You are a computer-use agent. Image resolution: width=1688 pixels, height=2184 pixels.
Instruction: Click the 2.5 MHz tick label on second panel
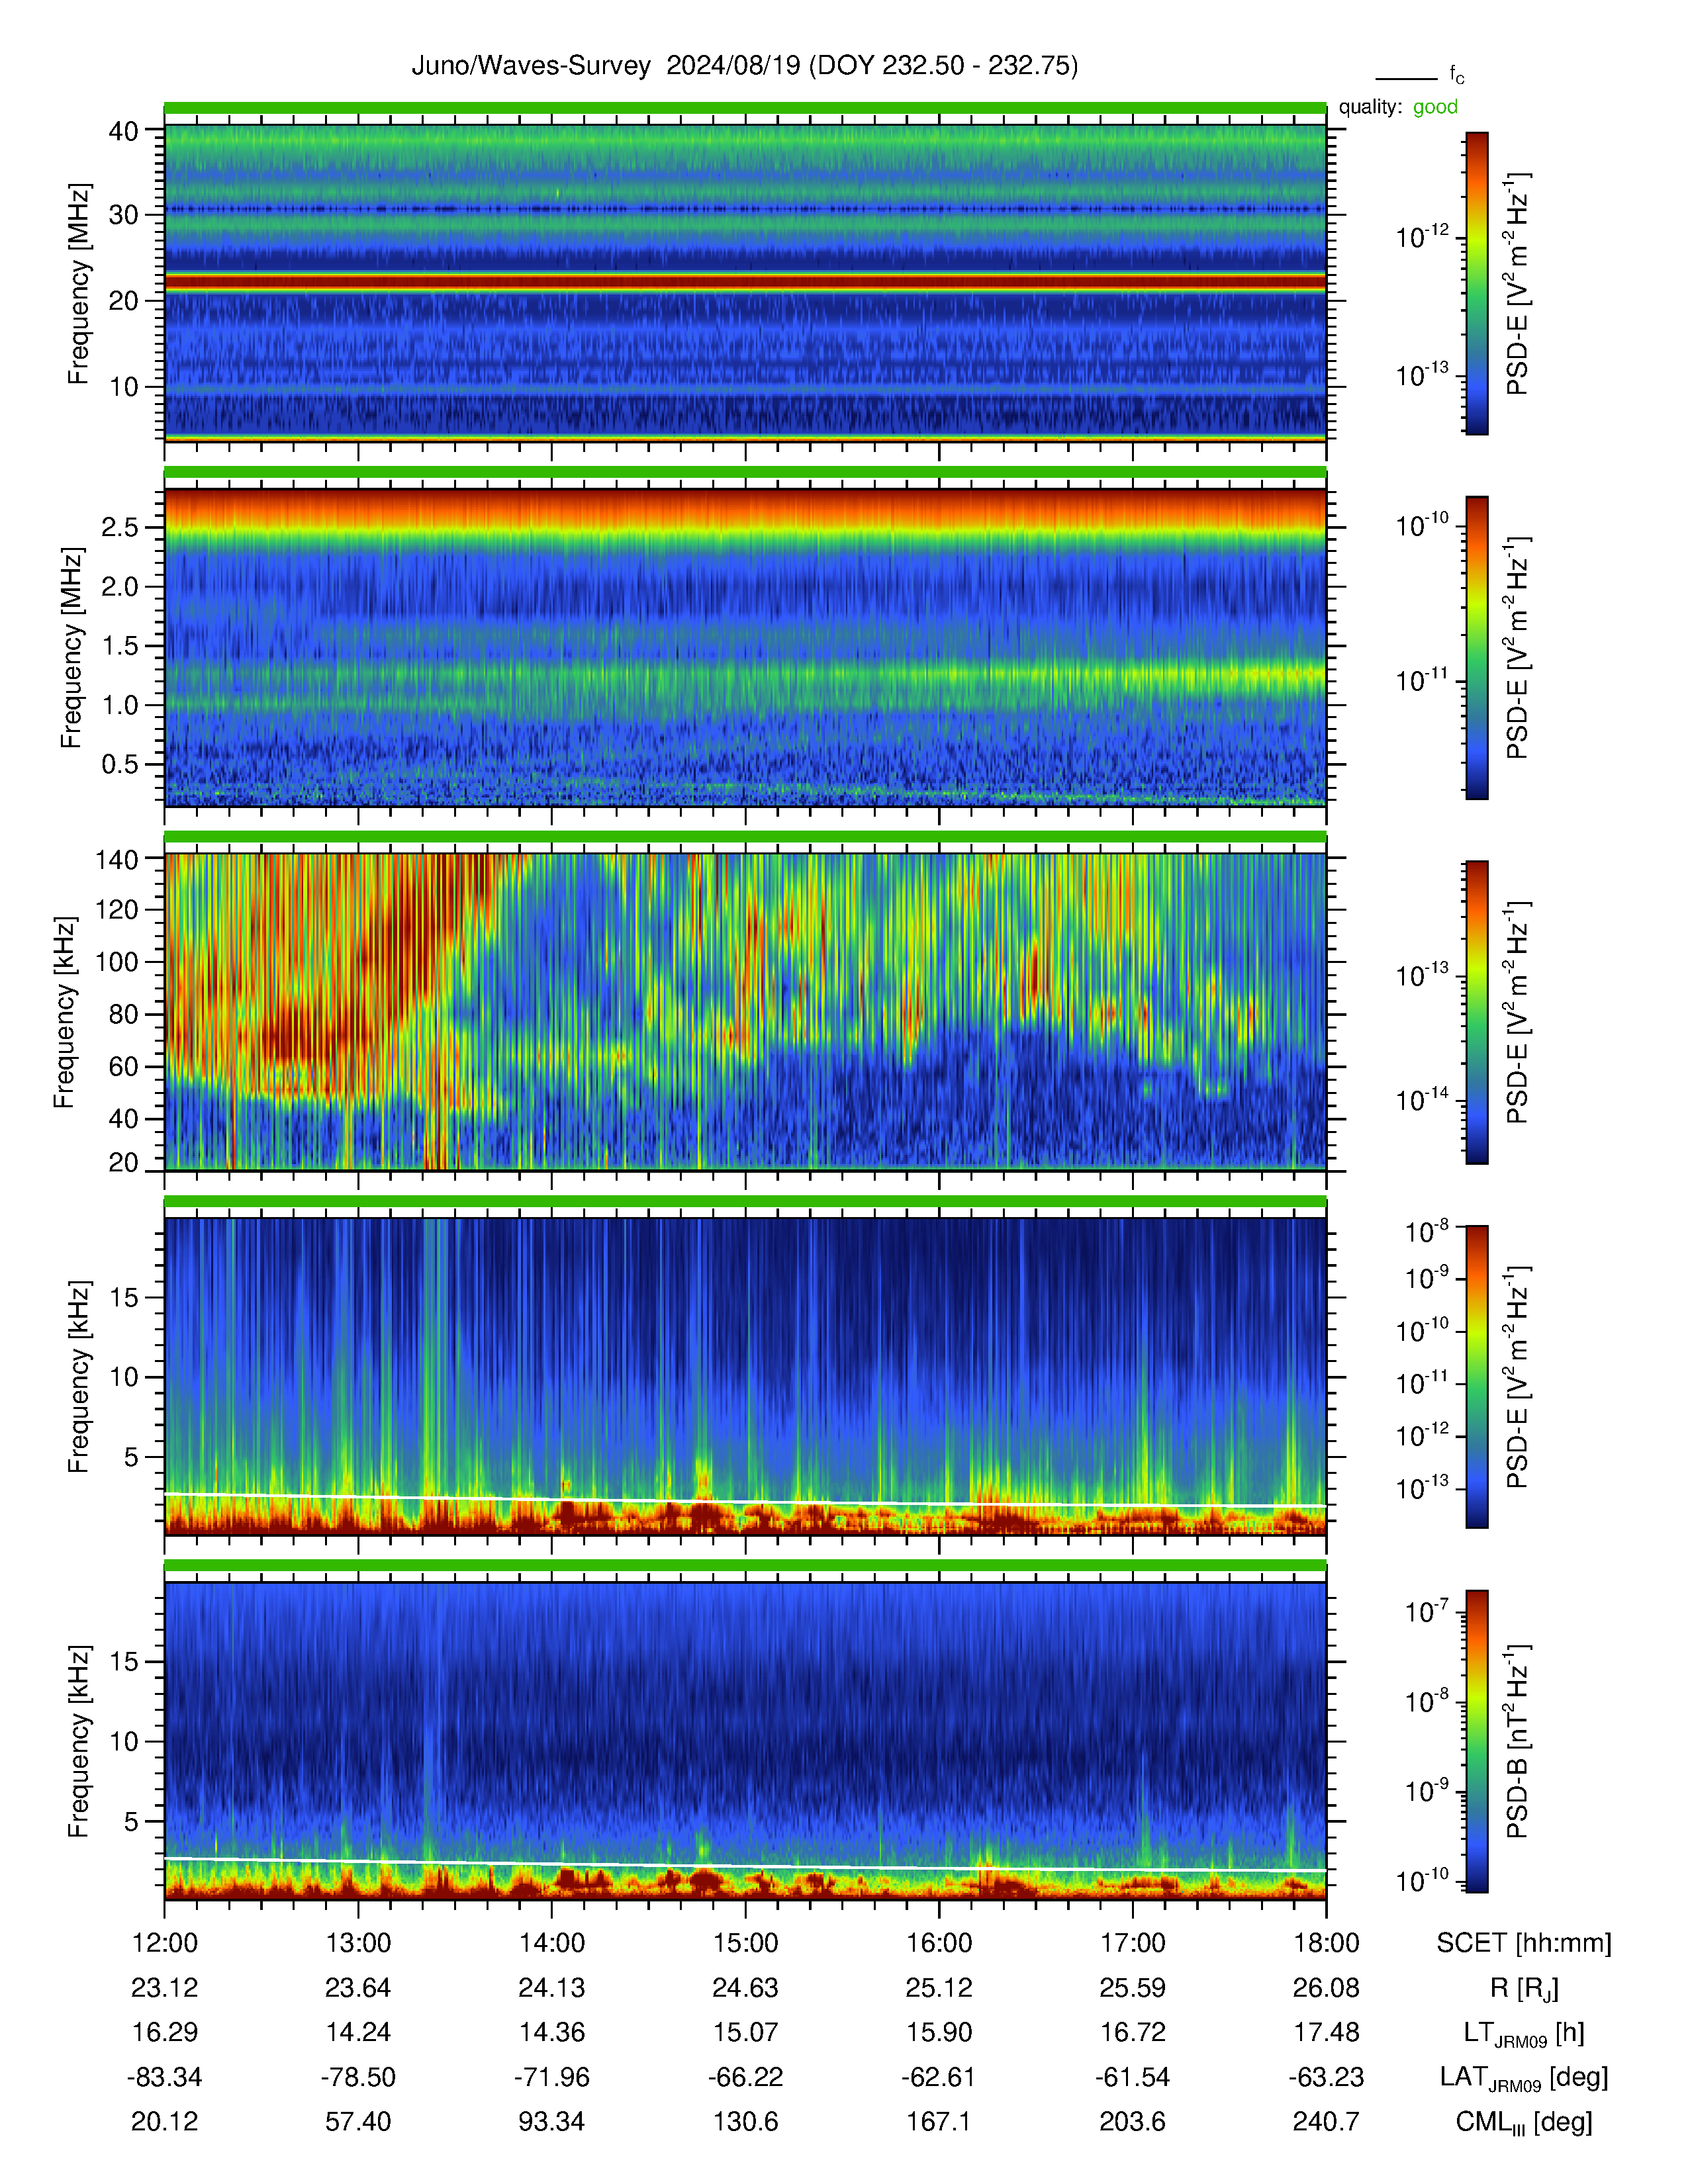pyautogui.click(x=120, y=528)
